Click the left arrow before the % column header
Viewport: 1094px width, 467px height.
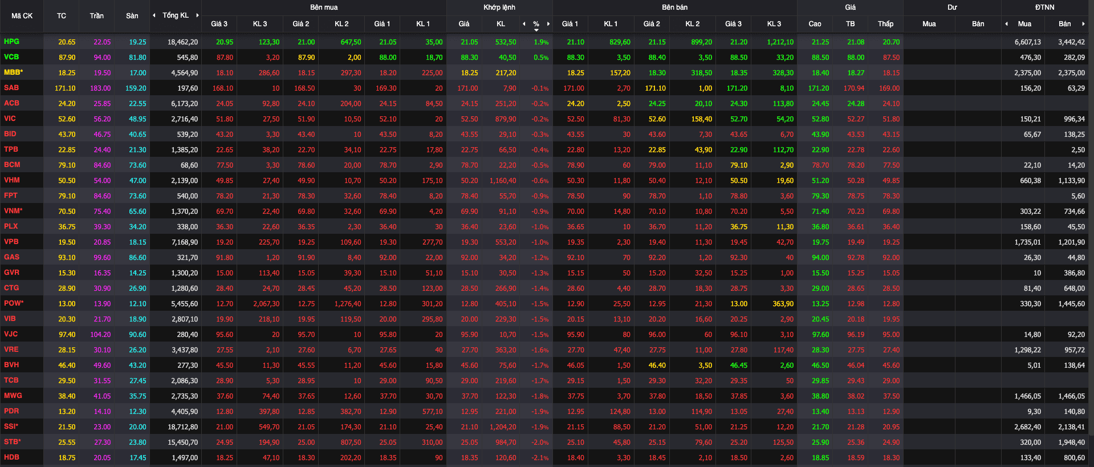(524, 24)
